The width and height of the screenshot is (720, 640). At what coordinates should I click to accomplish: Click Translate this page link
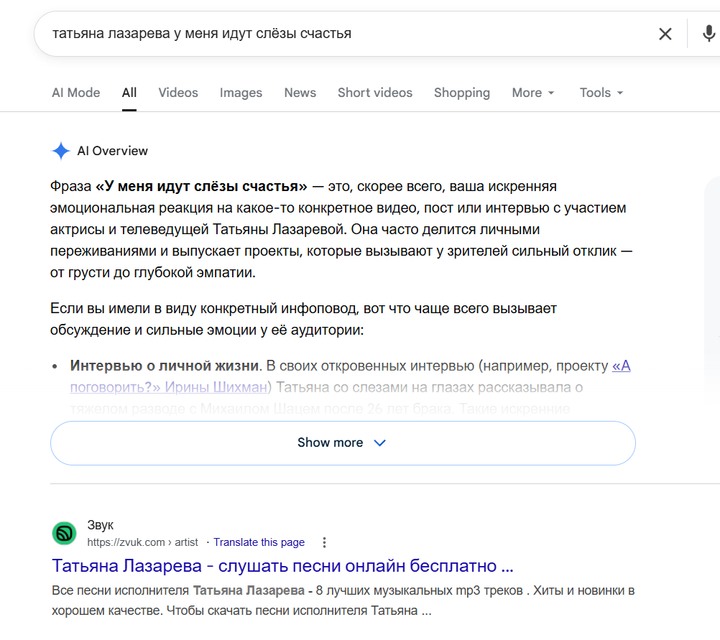tap(259, 542)
